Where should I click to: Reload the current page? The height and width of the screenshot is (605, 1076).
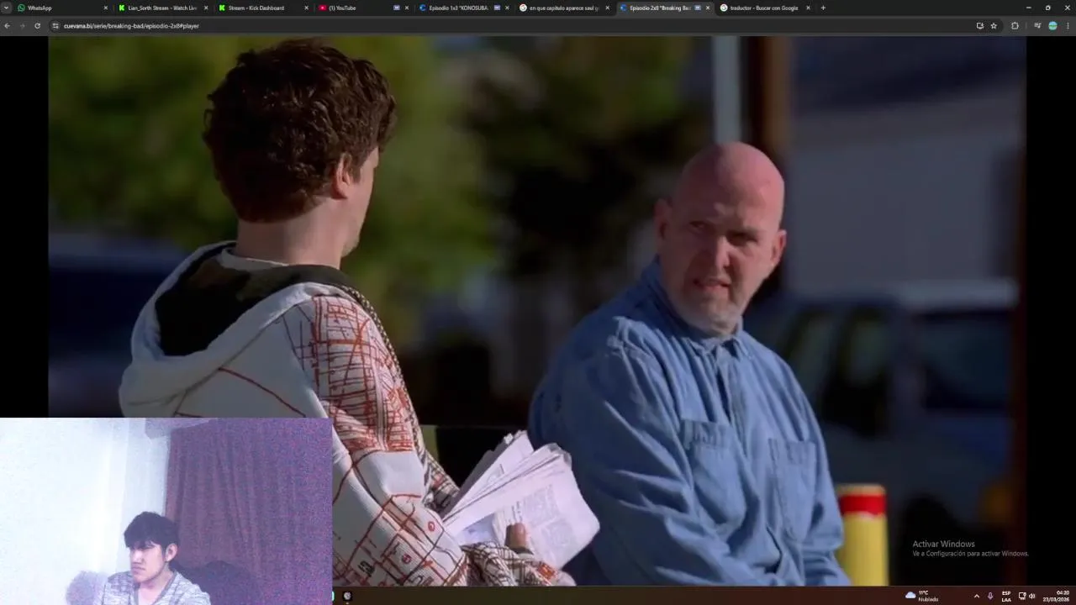(37, 26)
